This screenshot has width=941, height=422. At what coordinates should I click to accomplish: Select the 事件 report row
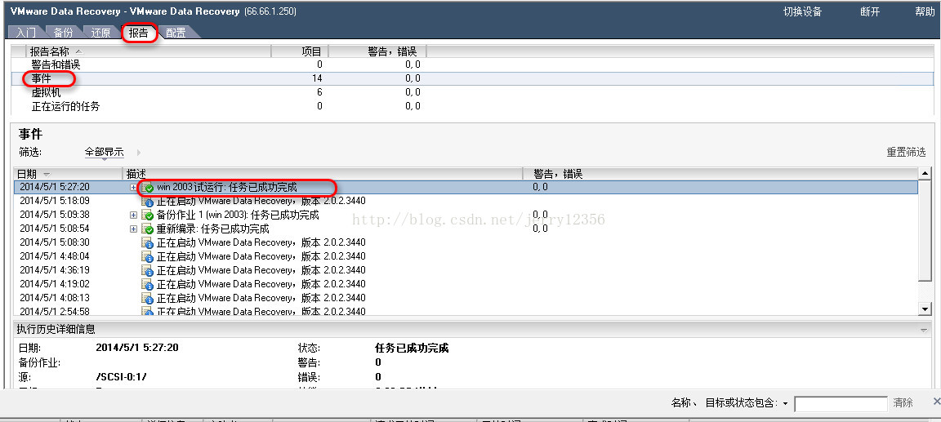[473, 78]
